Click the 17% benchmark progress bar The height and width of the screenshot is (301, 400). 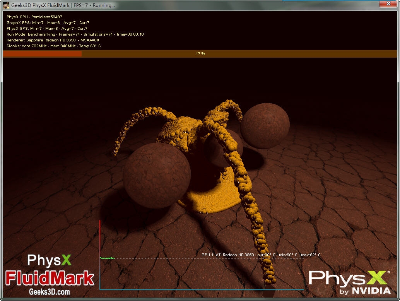[200, 54]
